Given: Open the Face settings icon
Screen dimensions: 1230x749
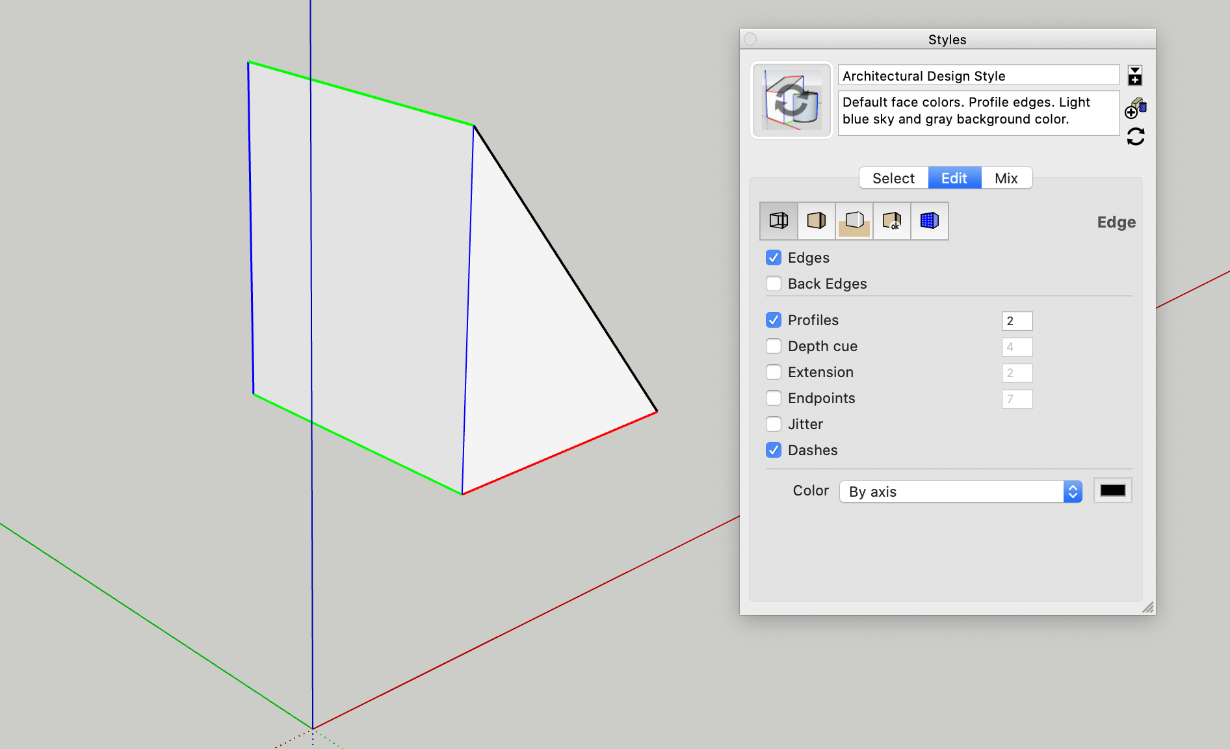Looking at the screenshot, I should [x=817, y=221].
